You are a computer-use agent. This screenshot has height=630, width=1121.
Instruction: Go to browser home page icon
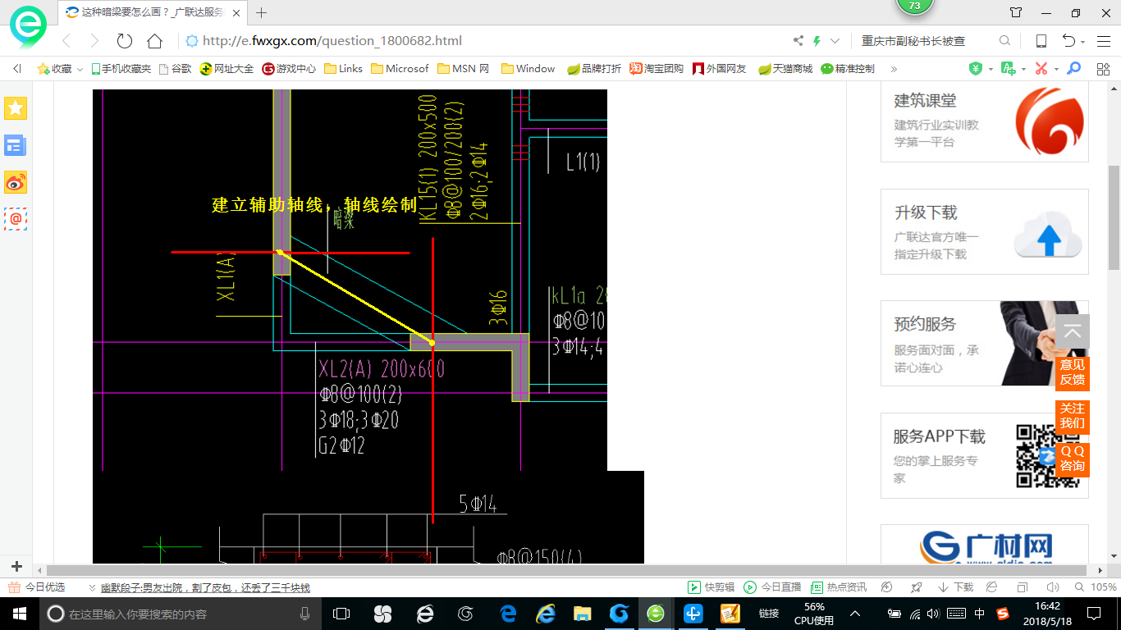(154, 41)
